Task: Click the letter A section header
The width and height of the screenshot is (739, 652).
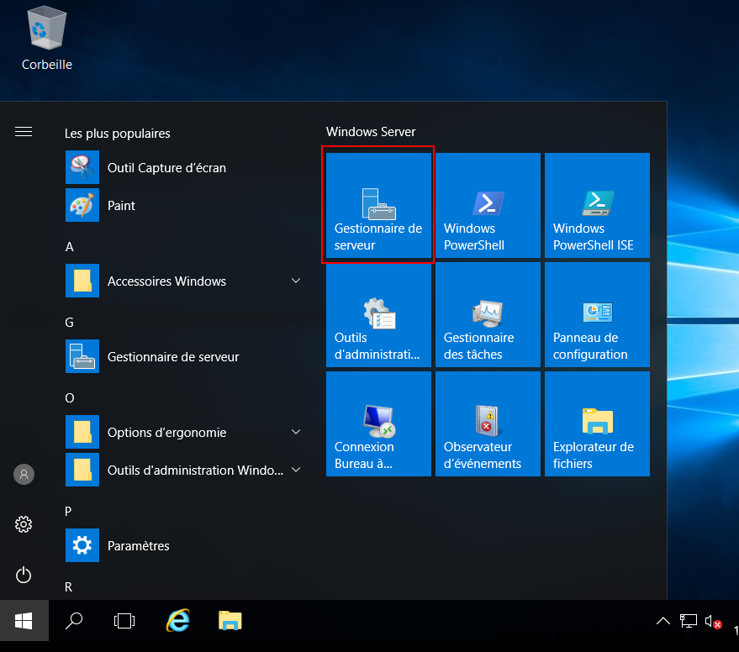Action: click(x=69, y=247)
